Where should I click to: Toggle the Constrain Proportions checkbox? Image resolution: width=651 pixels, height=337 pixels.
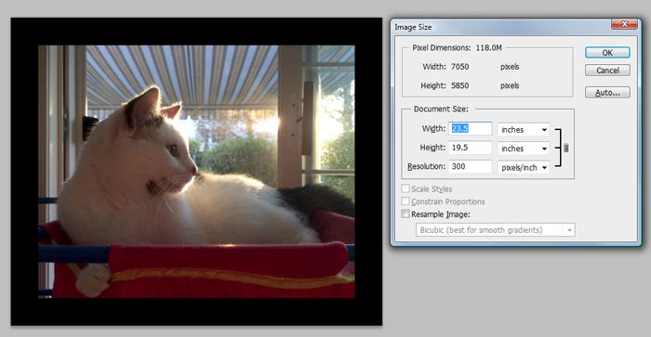click(x=405, y=201)
